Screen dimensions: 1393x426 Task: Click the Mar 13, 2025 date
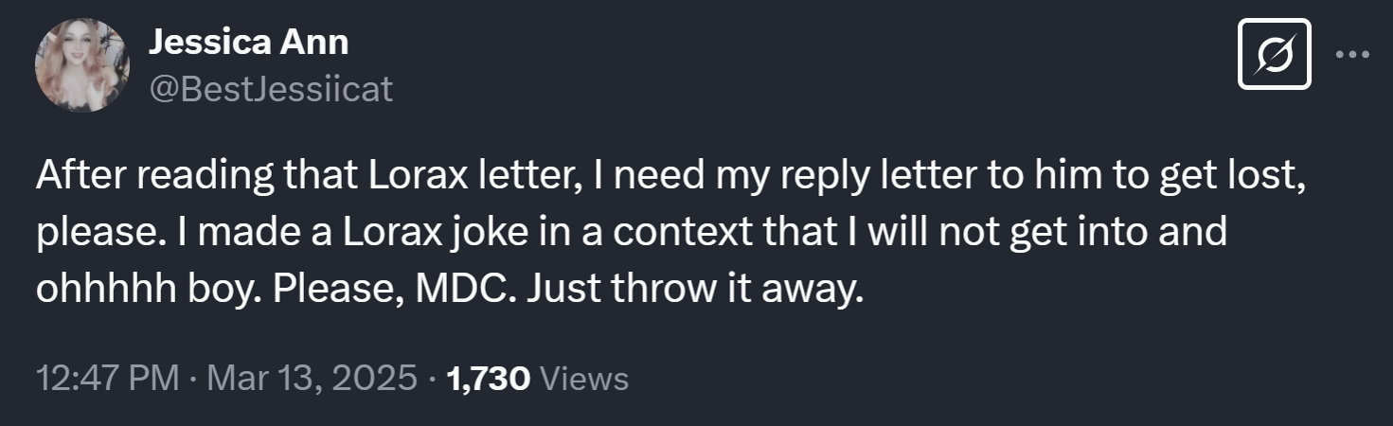(311, 379)
